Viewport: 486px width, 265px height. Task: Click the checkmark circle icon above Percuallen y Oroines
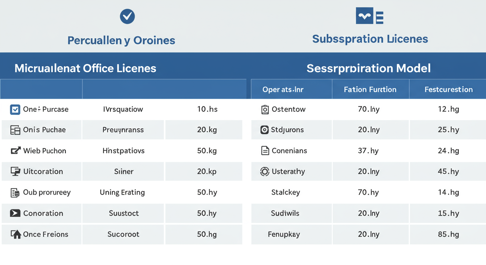[x=127, y=16]
